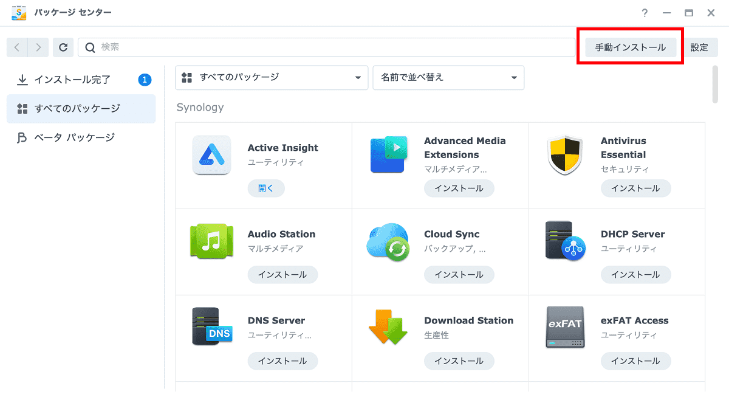Click the Download Station title
The image size is (729, 397).
tap(468, 320)
